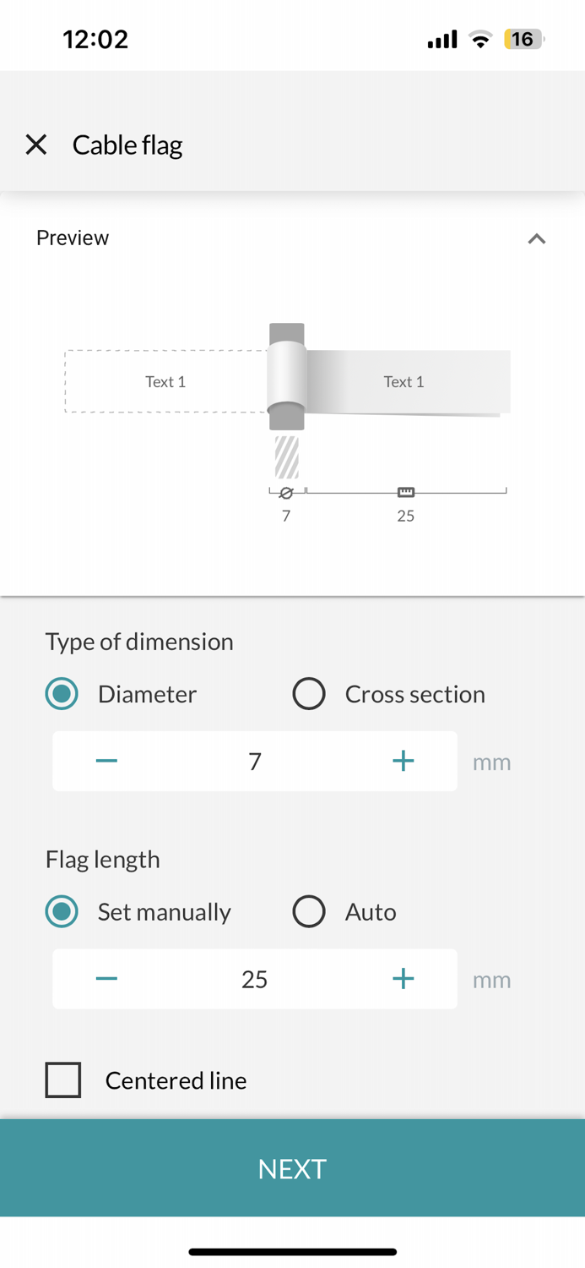This screenshot has width=585, height=1268.
Task: Tap the diameter symbol icon in preview
Action: (x=286, y=493)
